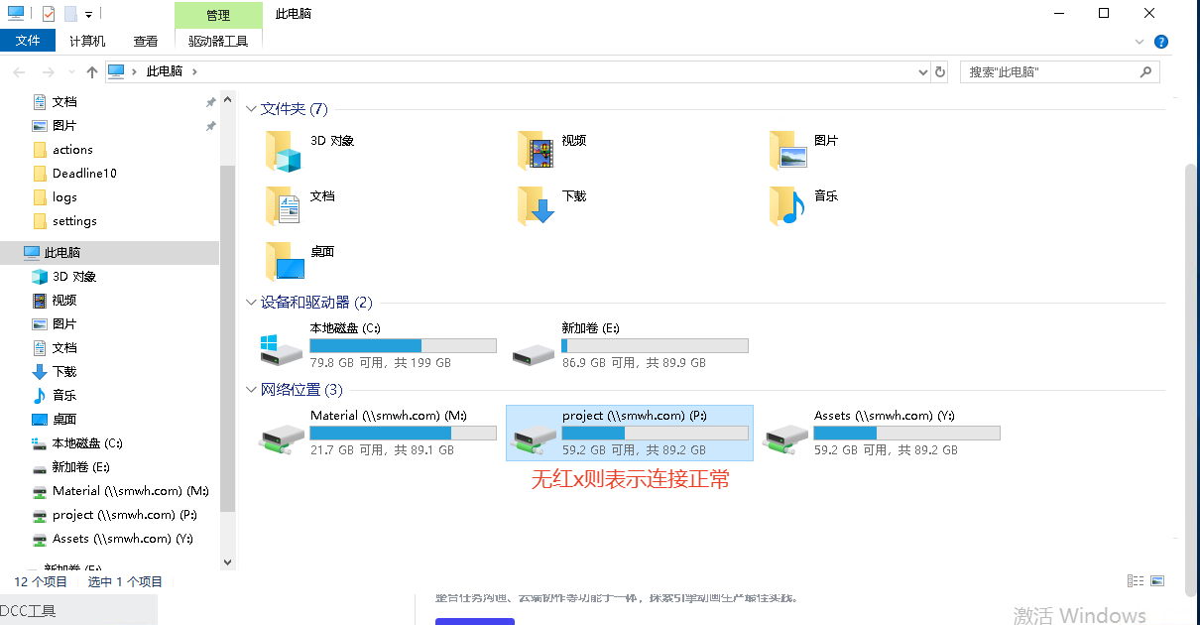The image size is (1200, 625).
Task: Open the address bar history dropdown
Action: point(923,71)
